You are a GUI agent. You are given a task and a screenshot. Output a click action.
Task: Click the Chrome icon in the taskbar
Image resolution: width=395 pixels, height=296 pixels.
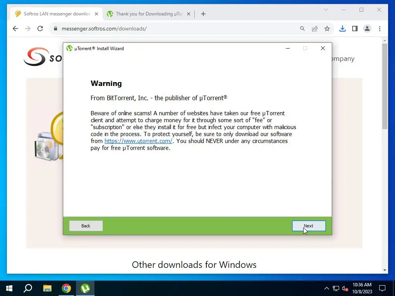click(66, 288)
